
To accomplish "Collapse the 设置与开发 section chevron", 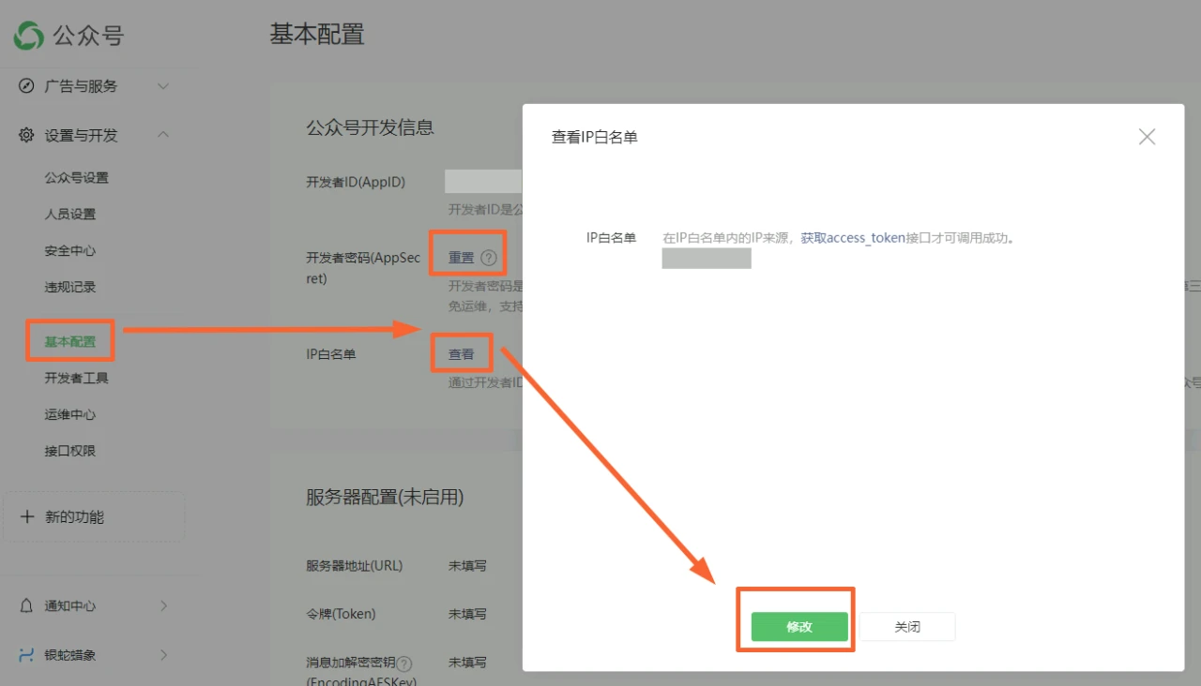I will [x=162, y=135].
